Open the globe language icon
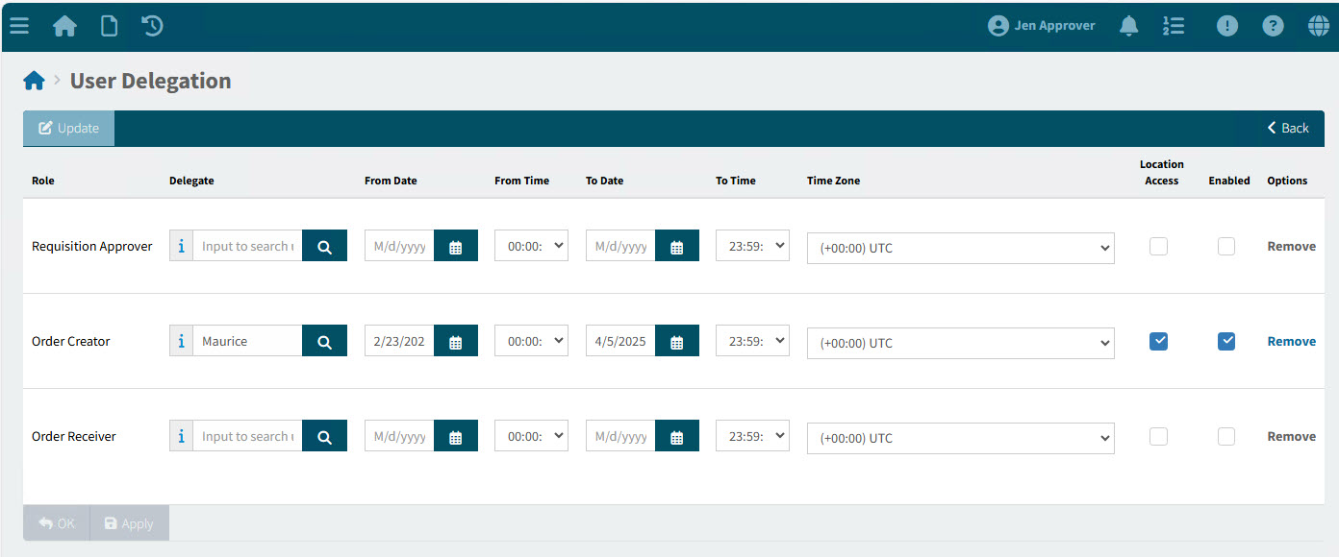Screen dimensions: 1339x557 pyautogui.click(x=1318, y=26)
